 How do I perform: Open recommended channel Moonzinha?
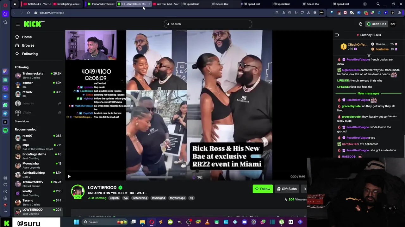pyautogui.click(x=38, y=165)
